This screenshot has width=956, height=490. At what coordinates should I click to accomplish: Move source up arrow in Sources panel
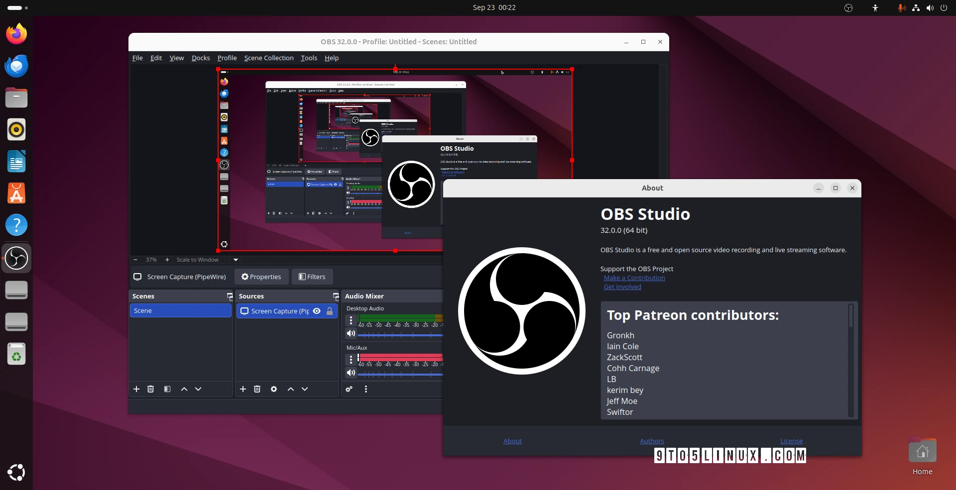pos(291,389)
